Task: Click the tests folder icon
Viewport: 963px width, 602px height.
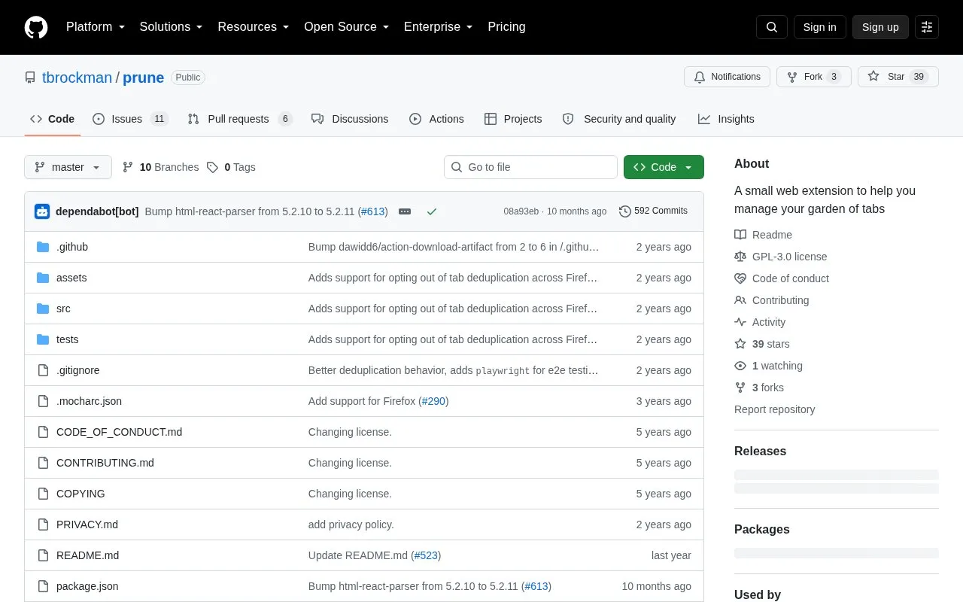Action: pos(43,339)
